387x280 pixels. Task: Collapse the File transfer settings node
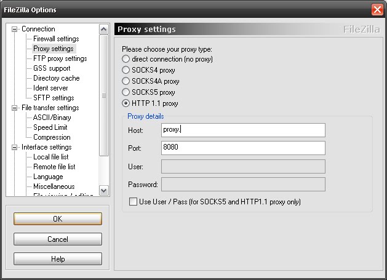(15, 108)
